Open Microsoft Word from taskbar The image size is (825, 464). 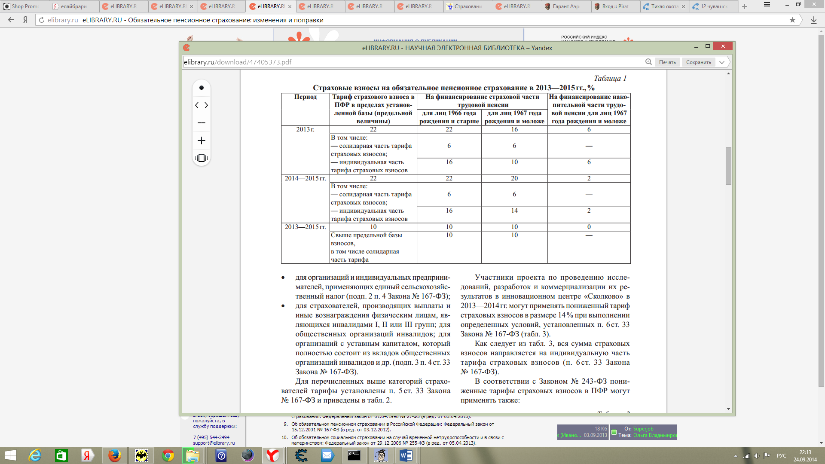(x=406, y=455)
